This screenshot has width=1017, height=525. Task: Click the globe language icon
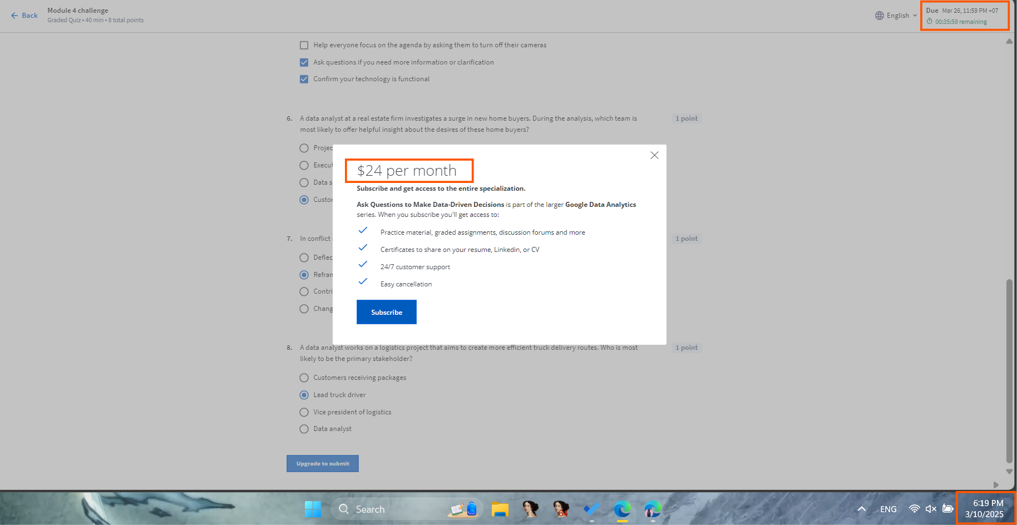point(880,16)
